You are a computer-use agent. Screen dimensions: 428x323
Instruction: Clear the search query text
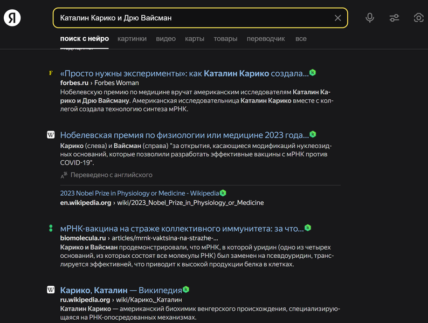pos(337,18)
